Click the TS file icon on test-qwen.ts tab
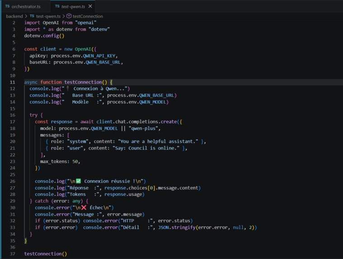The width and height of the screenshot is (343, 259). [57, 6]
